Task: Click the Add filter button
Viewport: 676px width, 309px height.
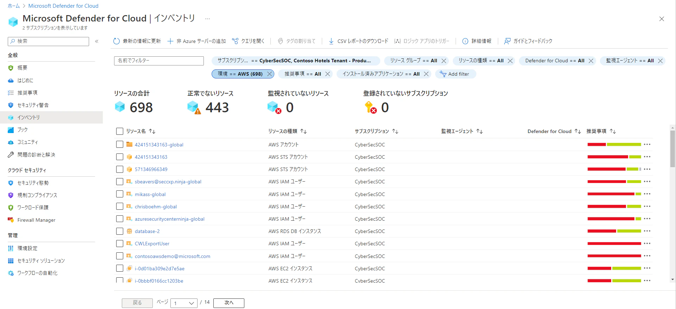Action: click(x=456, y=74)
